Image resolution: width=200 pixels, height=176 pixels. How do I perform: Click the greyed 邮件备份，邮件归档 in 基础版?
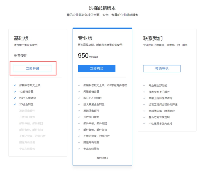coord(31,130)
